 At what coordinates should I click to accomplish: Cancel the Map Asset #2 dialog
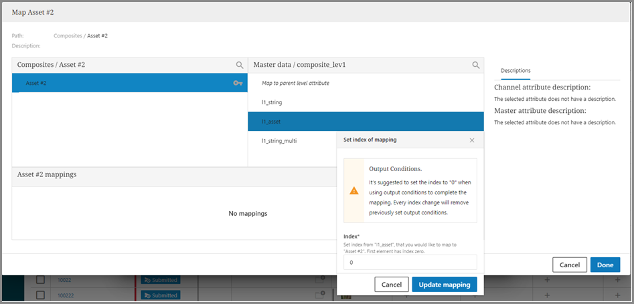[x=569, y=265]
